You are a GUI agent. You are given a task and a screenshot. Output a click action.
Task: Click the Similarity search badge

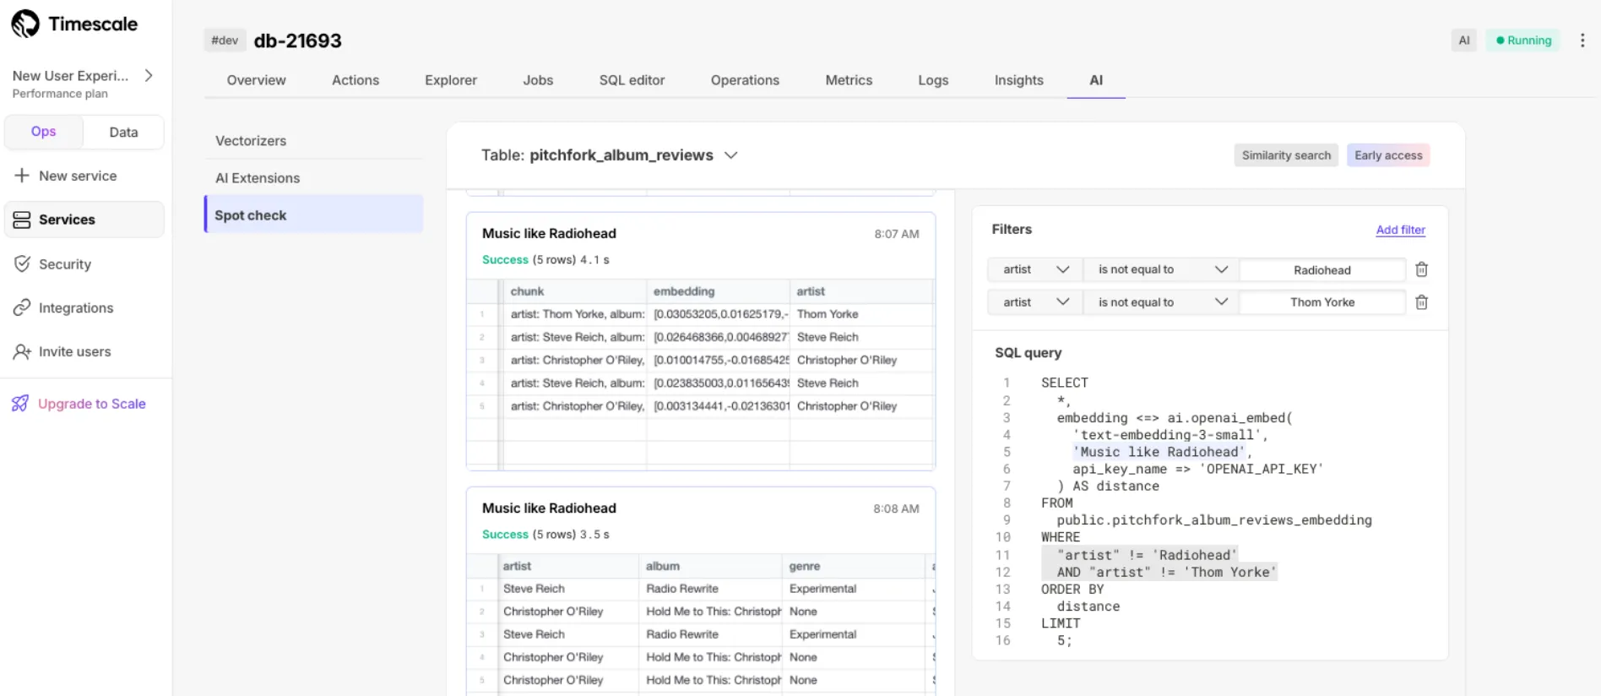1286,155
